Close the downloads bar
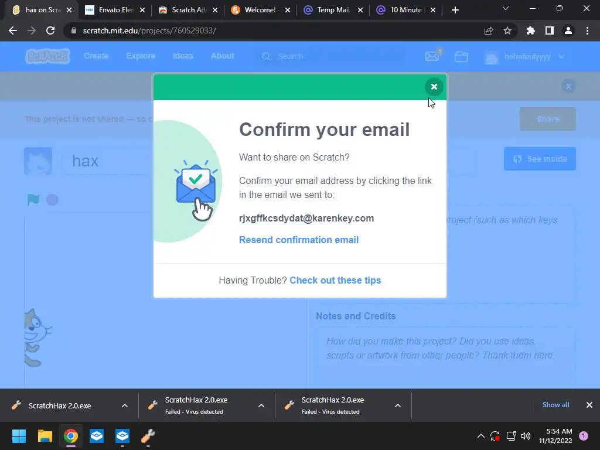600x450 pixels. pos(589,404)
